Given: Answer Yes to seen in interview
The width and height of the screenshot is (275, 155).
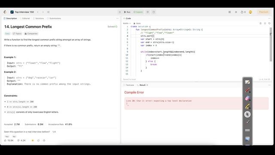Looking at the screenshot, I should pos(7,136).
